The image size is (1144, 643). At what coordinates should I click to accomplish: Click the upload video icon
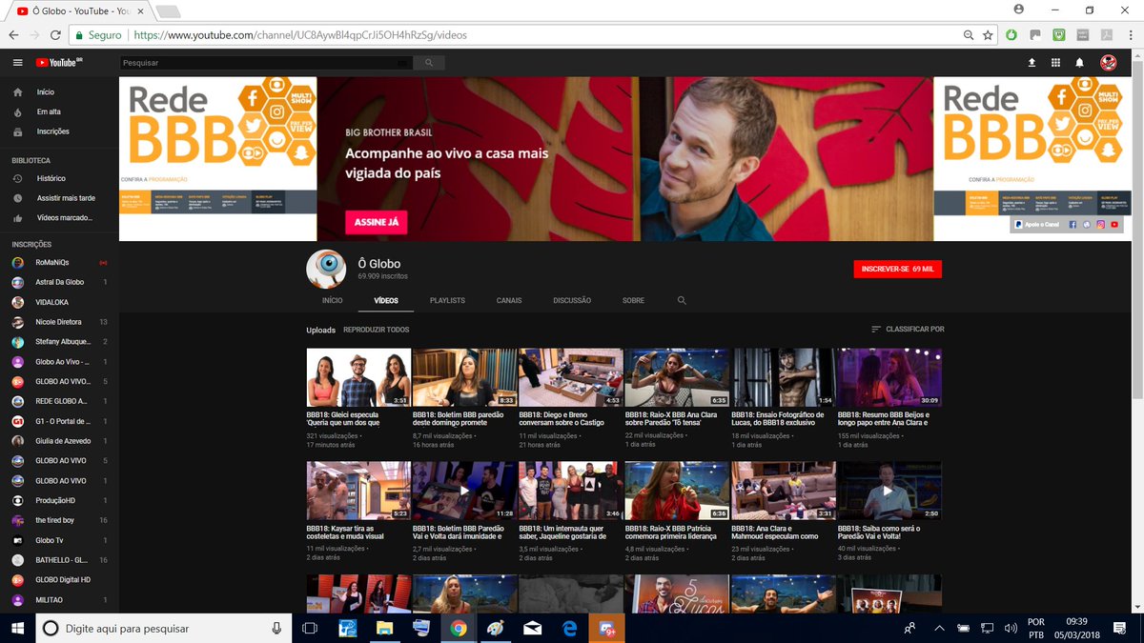click(1031, 63)
